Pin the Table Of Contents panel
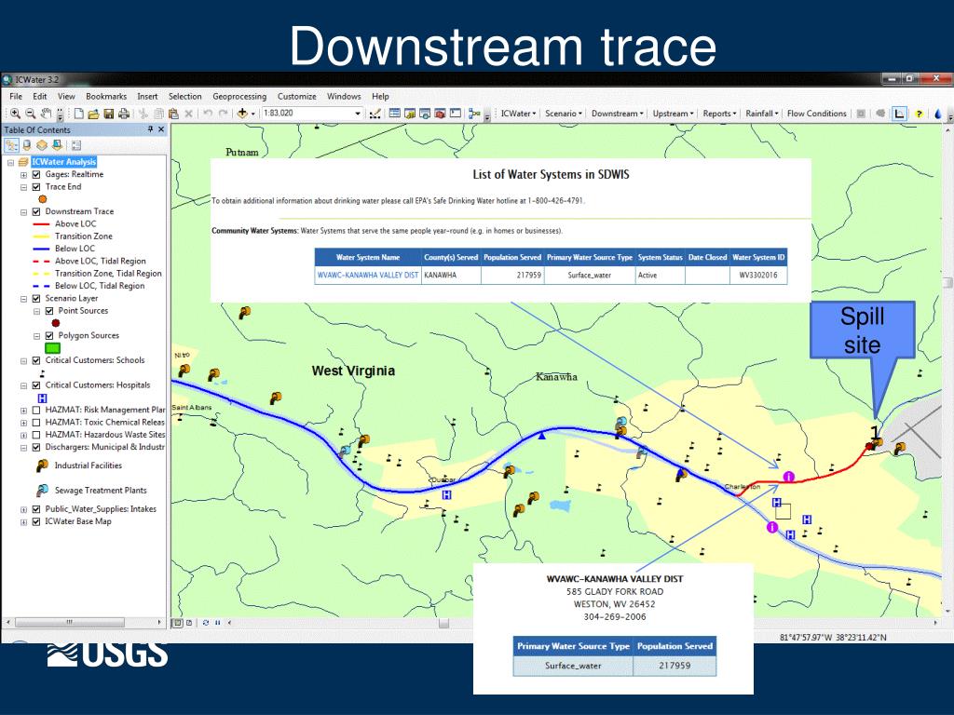 pyautogui.click(x=150, y=129)
